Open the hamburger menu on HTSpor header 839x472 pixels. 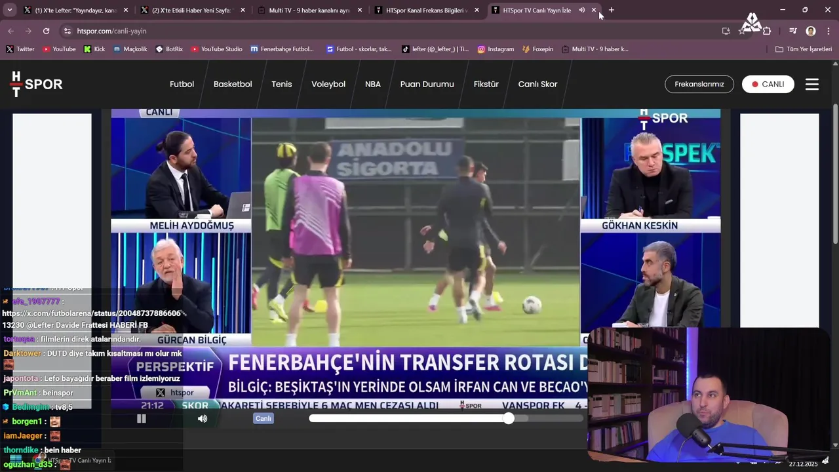tap(812, 84)
